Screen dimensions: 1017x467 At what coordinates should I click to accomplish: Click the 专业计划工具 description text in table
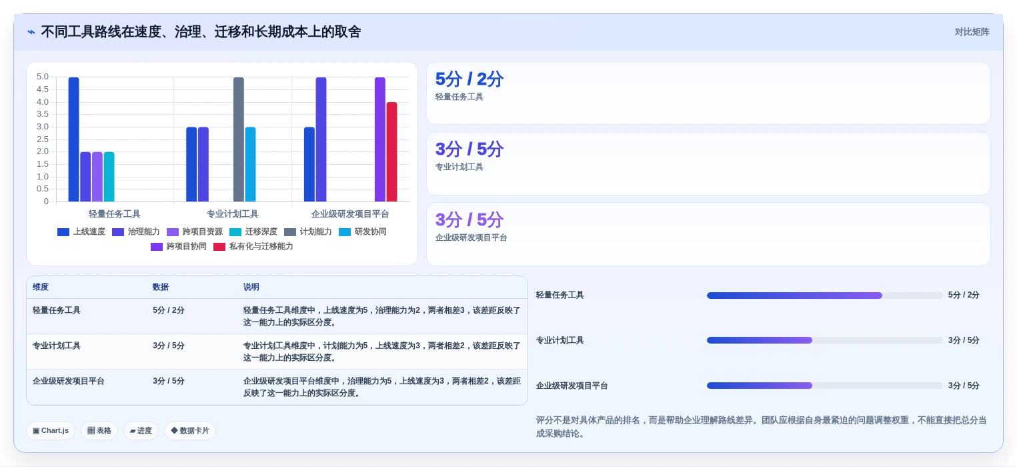tap(381, 352)
